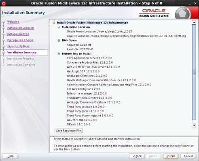The width and height of the screenshot is (199, 161).
Task: Collapse the Installation Location tree node
Action: (x=59, y=27)
